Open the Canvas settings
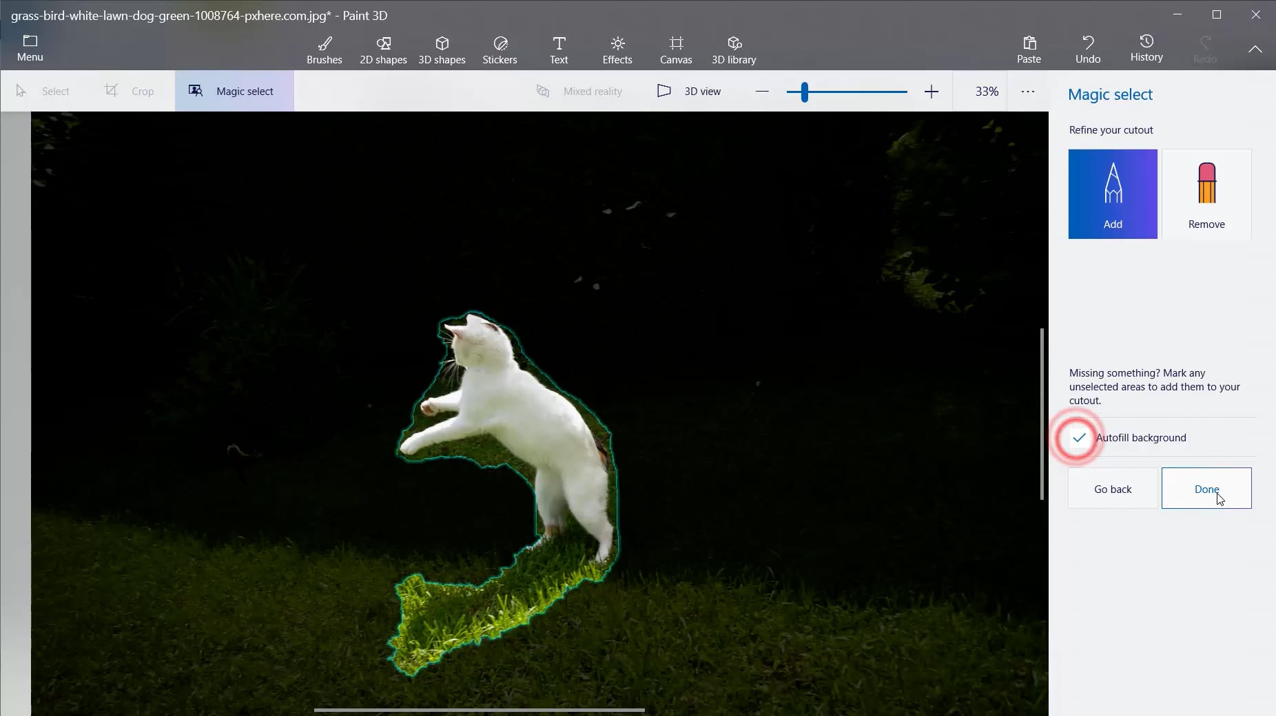The width and height of the screenshot is (1276, 716). coord(676,50)
